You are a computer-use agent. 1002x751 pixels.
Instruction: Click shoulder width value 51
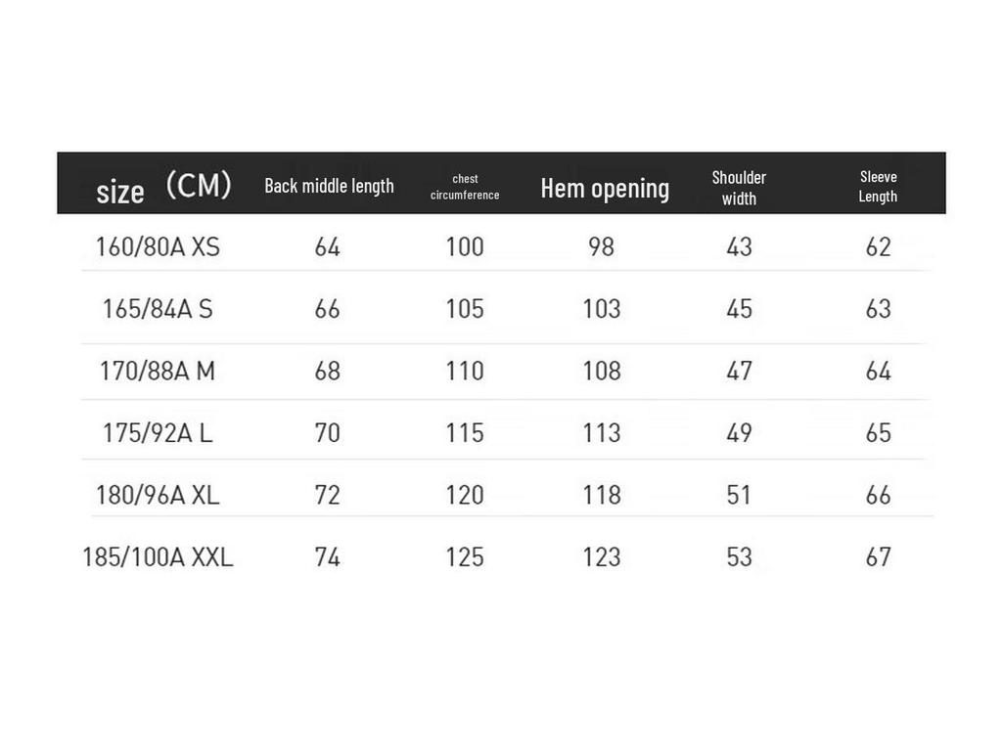pyautogui.click(x=739, y=496)
